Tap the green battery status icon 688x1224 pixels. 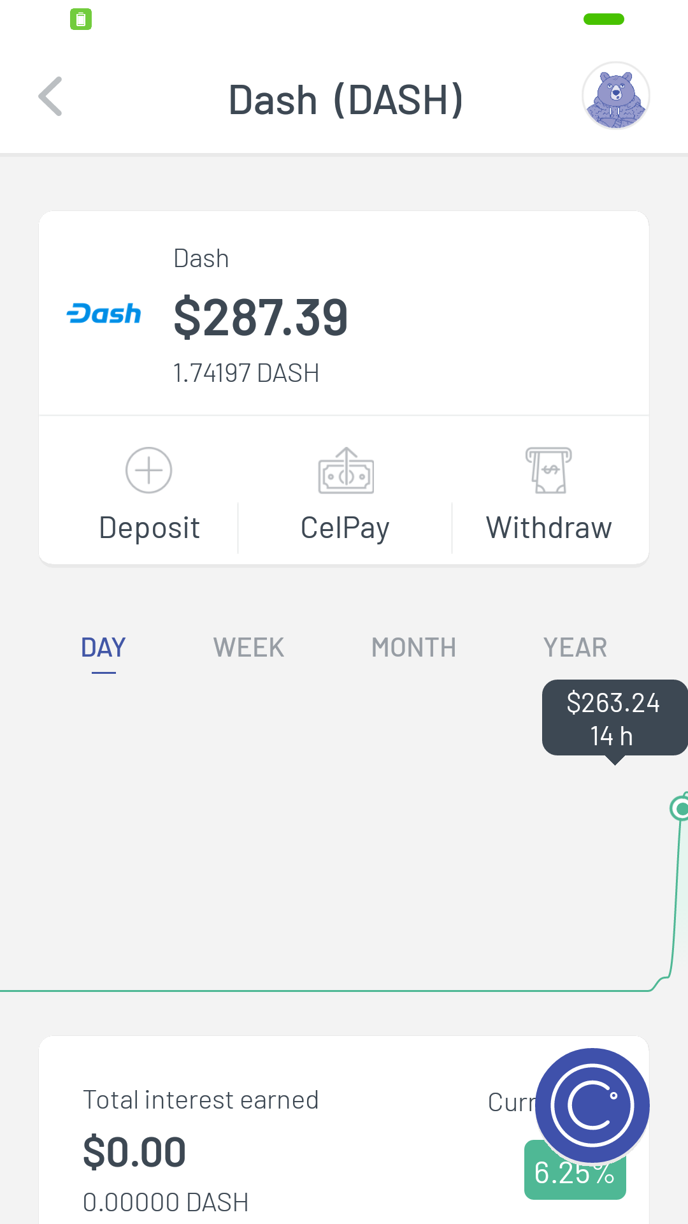[x=81, y=19]
